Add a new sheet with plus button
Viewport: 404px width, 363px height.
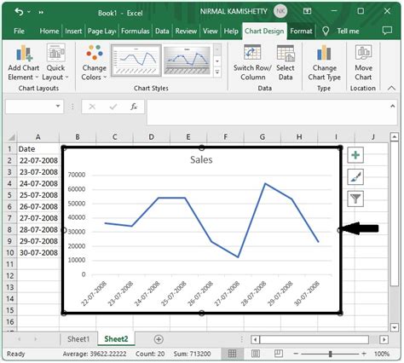(x=159, y=339)
